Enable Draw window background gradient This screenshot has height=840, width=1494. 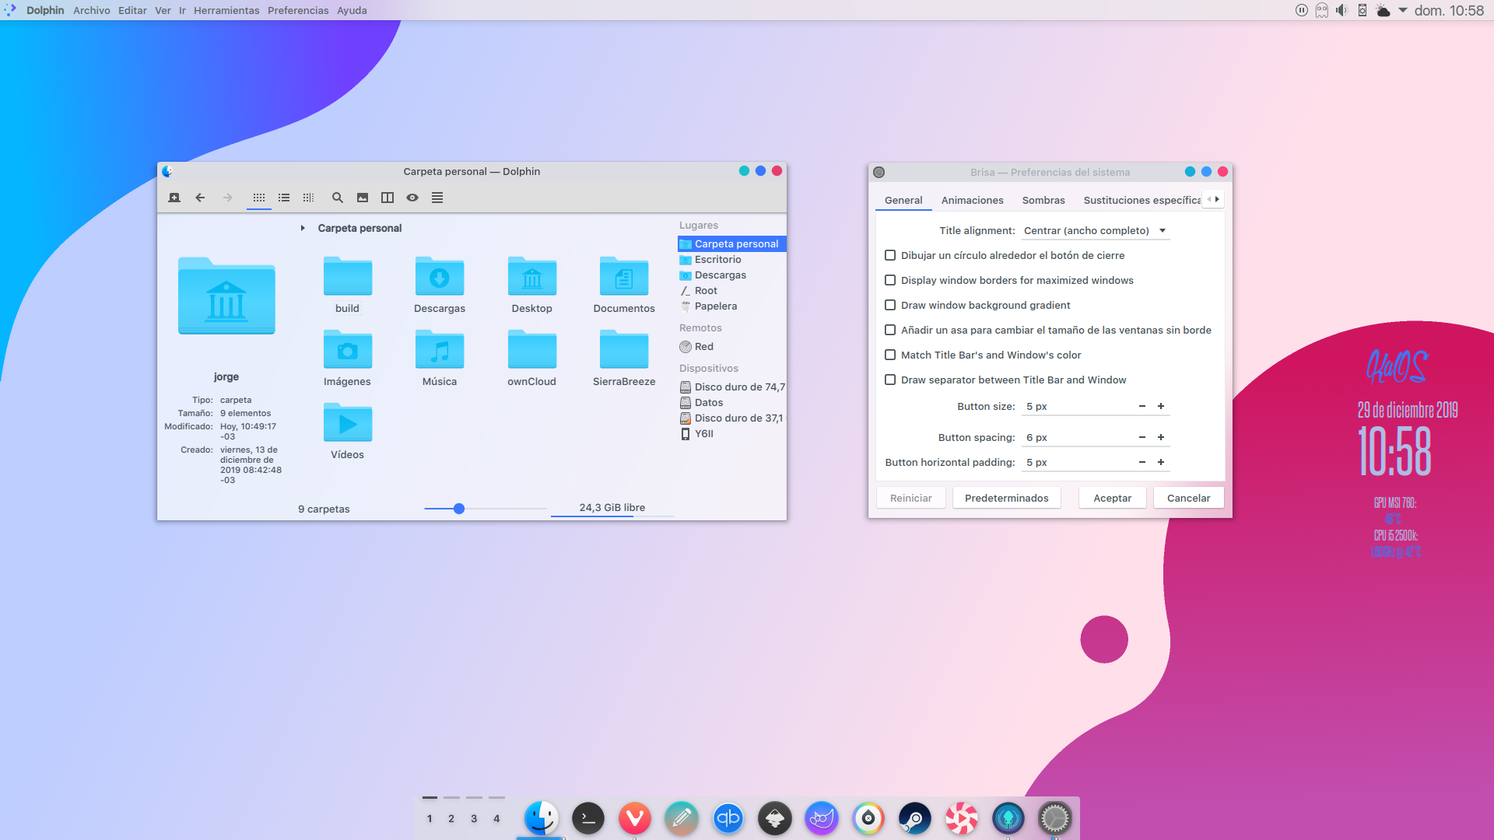coord(890,305)
